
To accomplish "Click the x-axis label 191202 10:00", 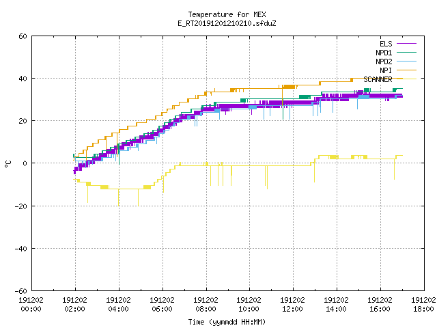I will point(249,304).
